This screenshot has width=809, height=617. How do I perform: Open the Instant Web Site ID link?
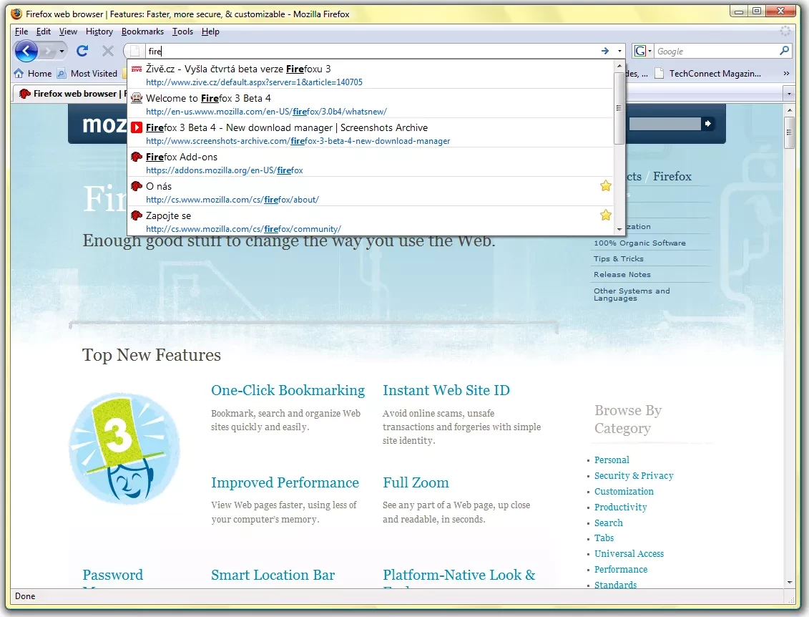point(446,390)
